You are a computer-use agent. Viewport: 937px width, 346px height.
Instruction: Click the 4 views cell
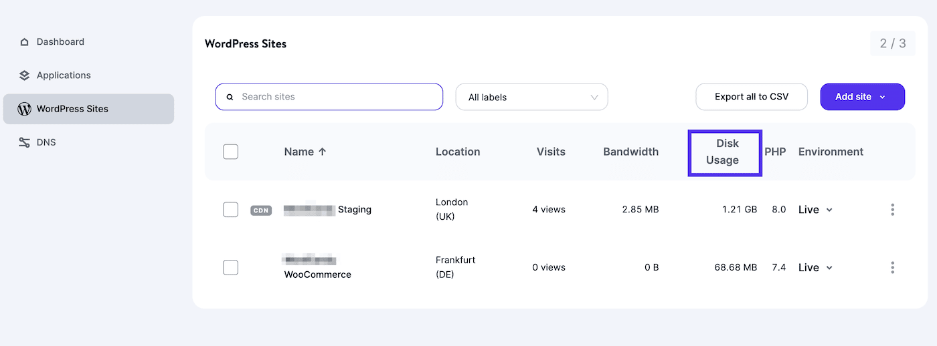tap(549, 210)
